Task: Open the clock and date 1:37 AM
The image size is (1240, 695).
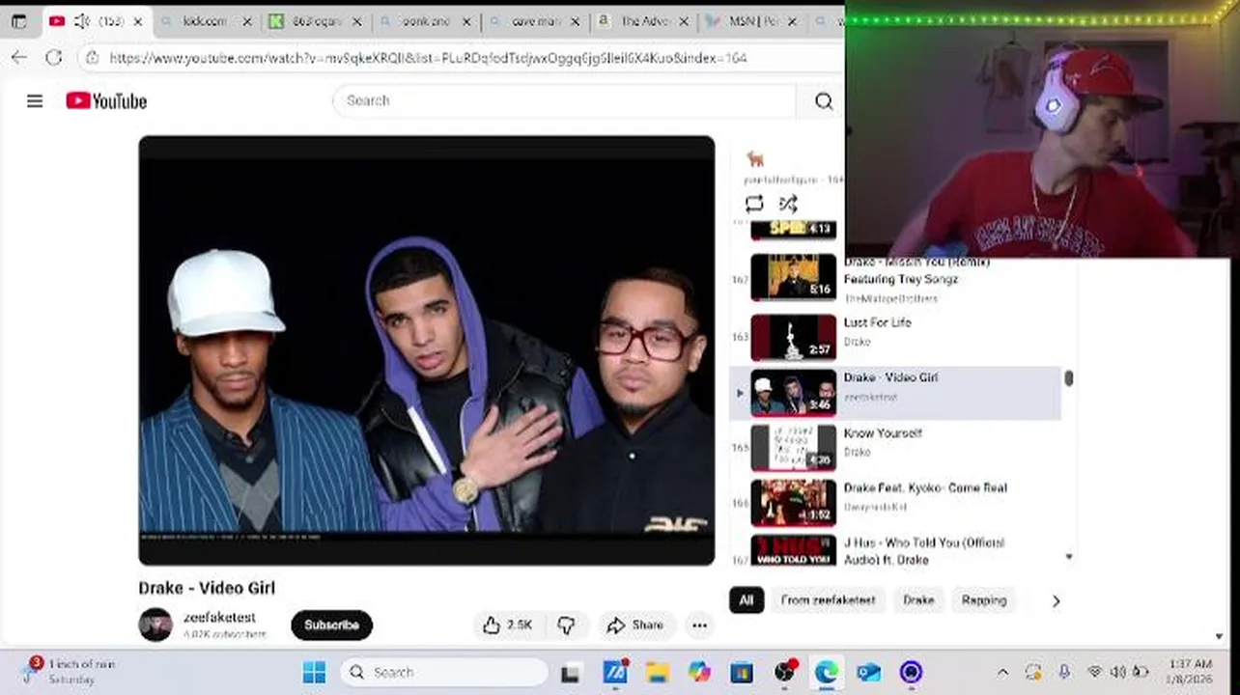Action: (1189, 671)
